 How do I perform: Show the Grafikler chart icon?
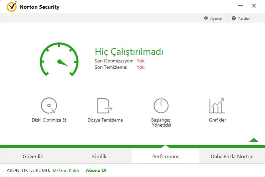(217, 106)
